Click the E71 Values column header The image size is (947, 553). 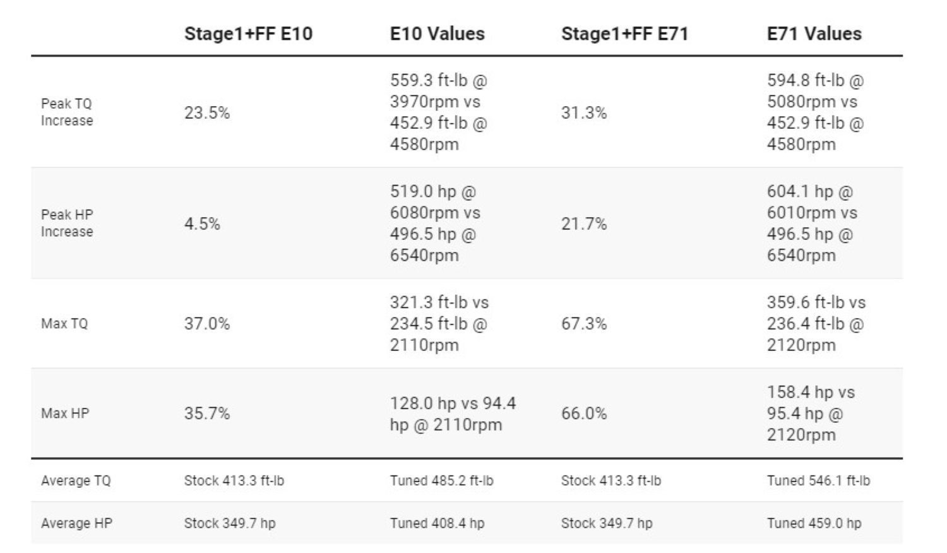pyautogui.click(x=814, y=33)
